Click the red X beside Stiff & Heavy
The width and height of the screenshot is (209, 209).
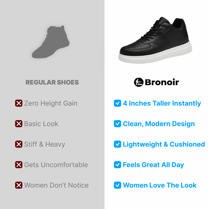click(x=19, y=144)
